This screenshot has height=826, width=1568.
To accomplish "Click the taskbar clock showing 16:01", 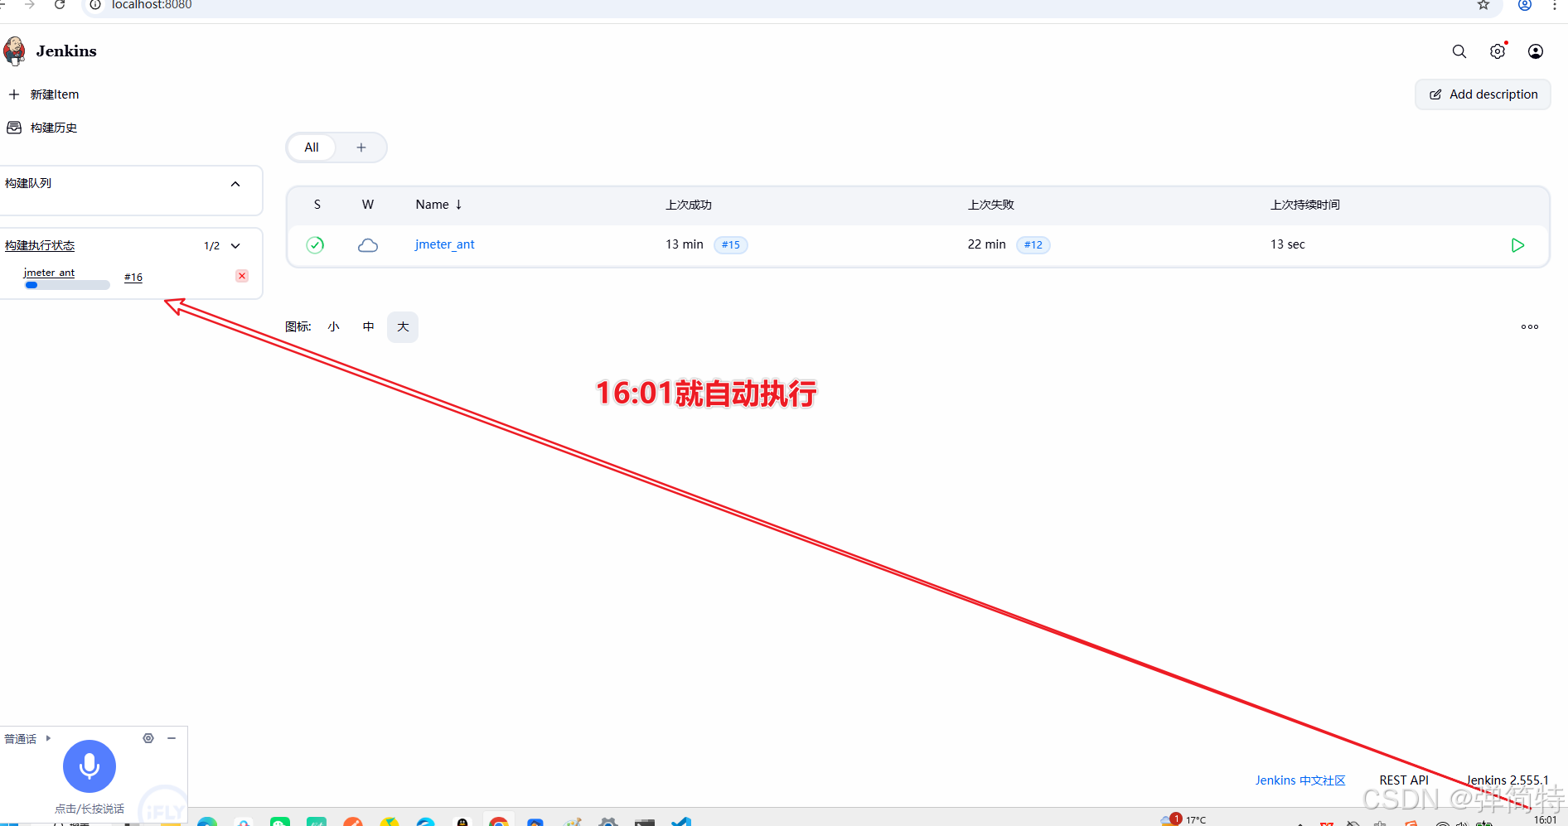I will coord(1546,819).
